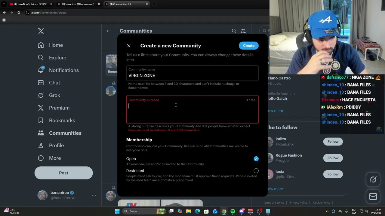
Task: Click the Grok icon in the sidebar
Action: [41, 95]
